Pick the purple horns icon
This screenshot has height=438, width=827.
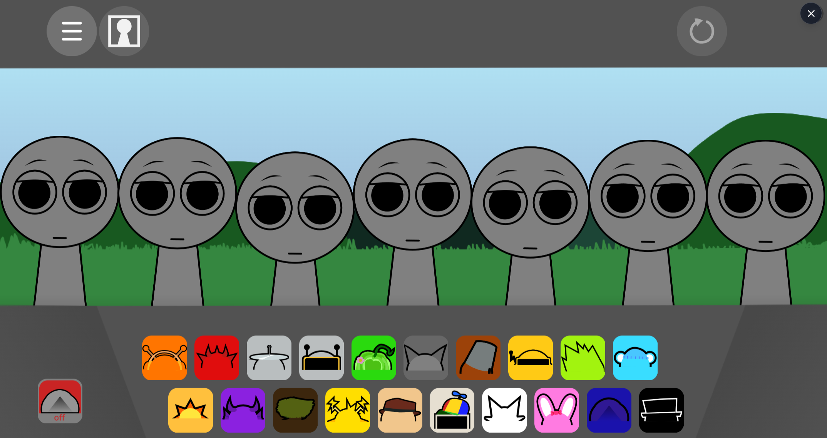pyautogui.click(x=243, y=410)
